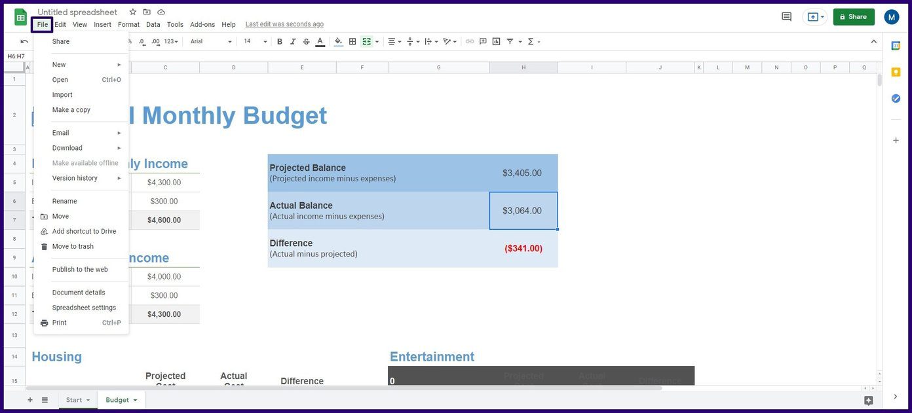
Task: Open vertical align dropdown
Action: (413, 41)
